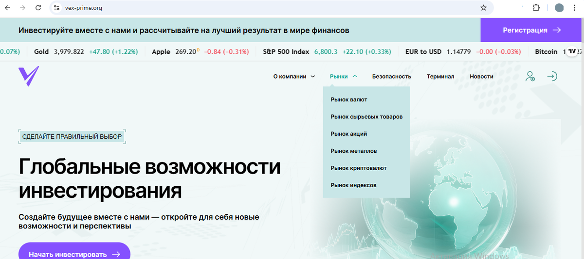Click the Vex Prime logo
Viewport: 584px width, 259px height.
click(x=28, y=76)
